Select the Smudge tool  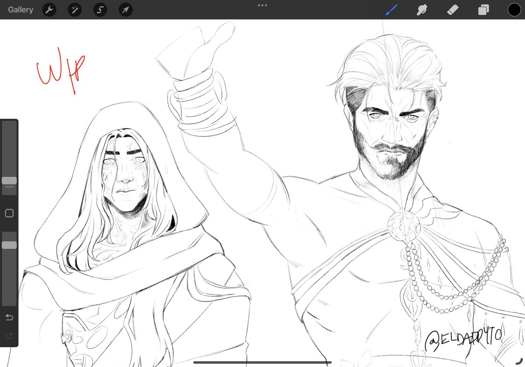coord(422,10)
